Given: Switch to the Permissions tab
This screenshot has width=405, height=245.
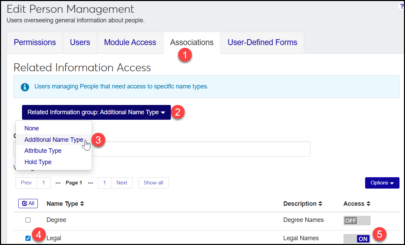Looking at the screenshot, I should click(35, 42).
